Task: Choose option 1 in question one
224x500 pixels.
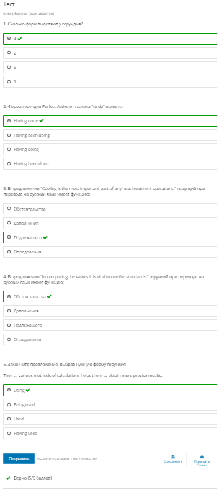Action: click(x=110, y=81)
